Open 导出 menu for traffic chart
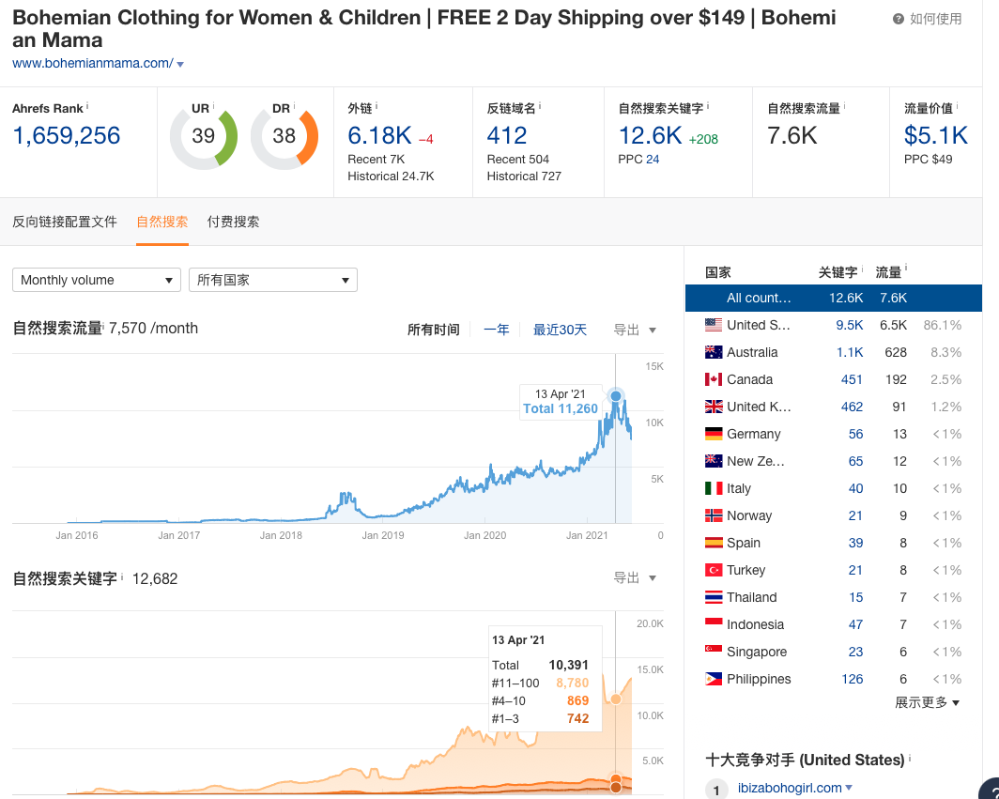 click(x=635, y=330)
